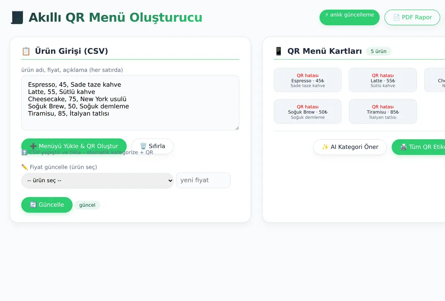
Task: Open the 'ürün seç' dropdown
Action: pyautogui.click(x=98, y=180)
